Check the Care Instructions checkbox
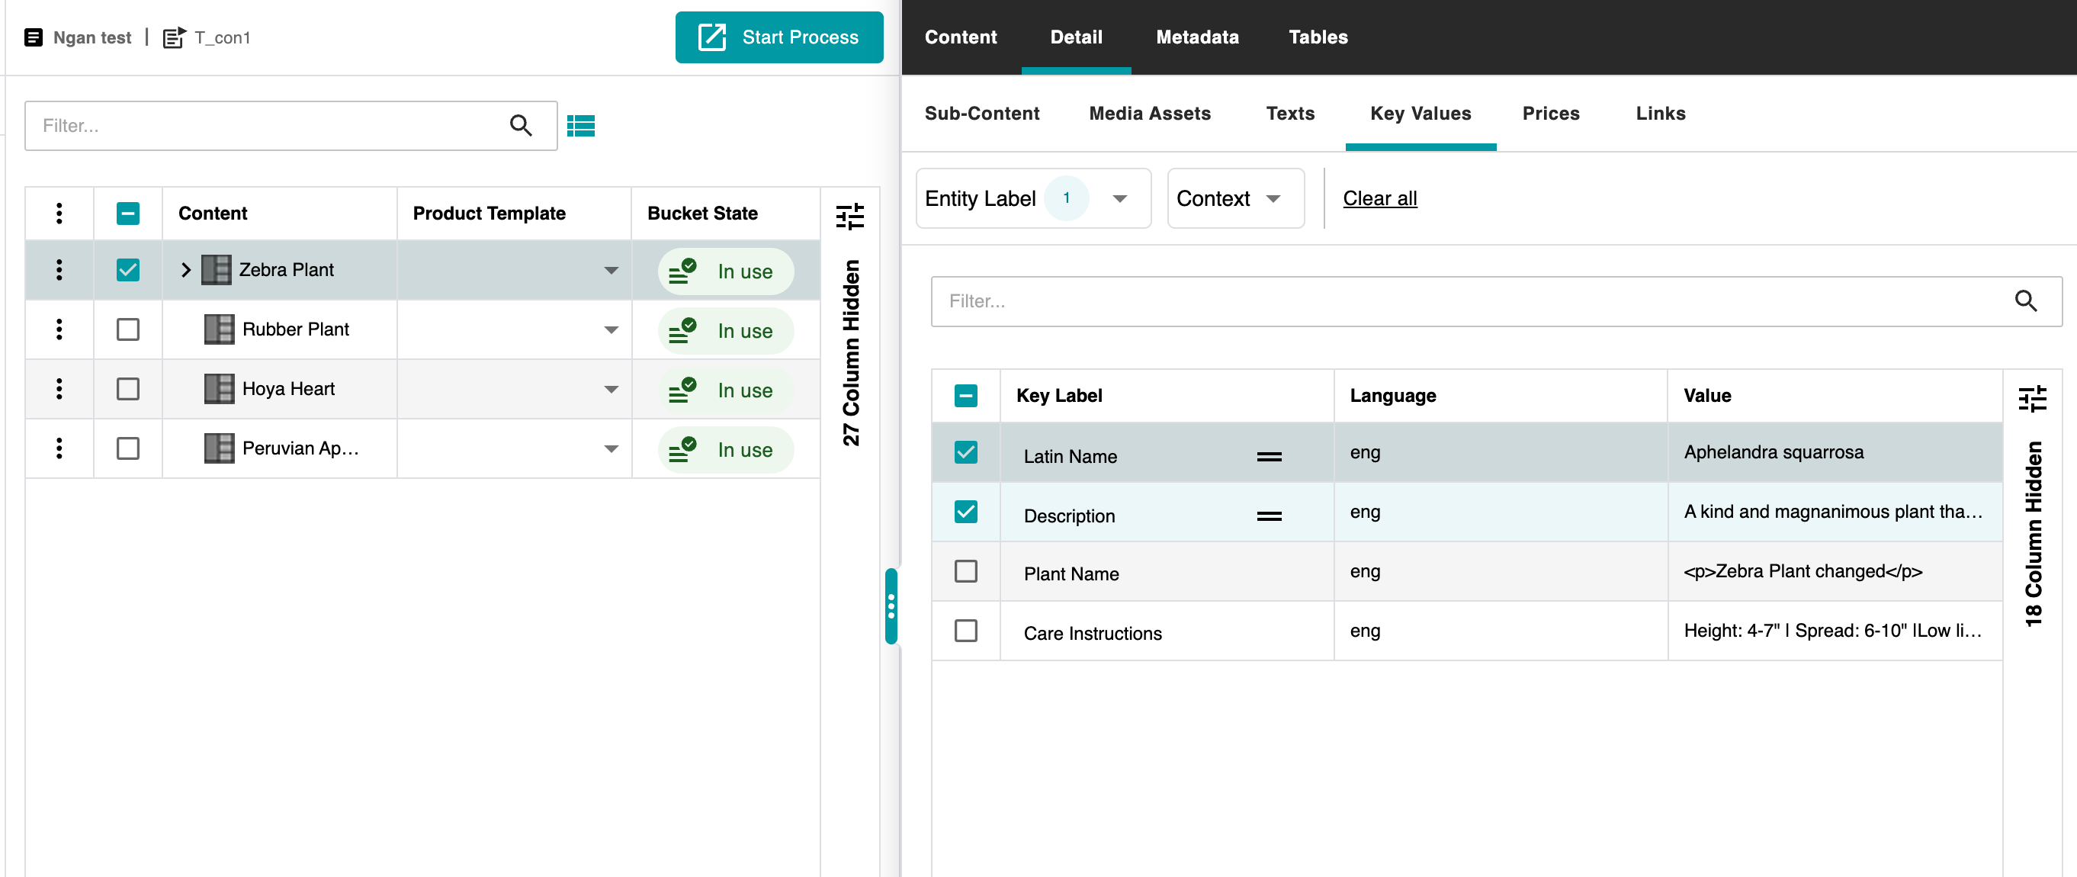The width and height of the screenshot is (2077, 877). coord(966,631)
